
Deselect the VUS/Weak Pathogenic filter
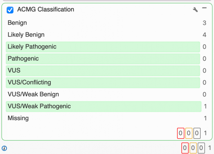pos(103,106)
